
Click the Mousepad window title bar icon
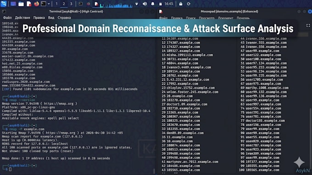click(161, 11)
